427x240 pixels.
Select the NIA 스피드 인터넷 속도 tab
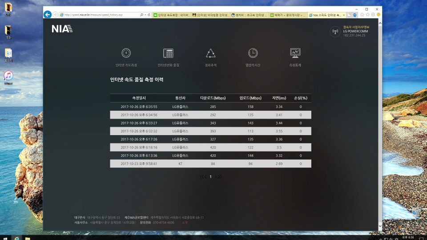(326, 15)
